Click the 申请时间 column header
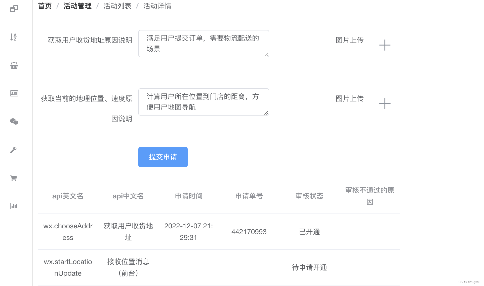The height and width of the screenshot is (286, 484). point(189,196)
